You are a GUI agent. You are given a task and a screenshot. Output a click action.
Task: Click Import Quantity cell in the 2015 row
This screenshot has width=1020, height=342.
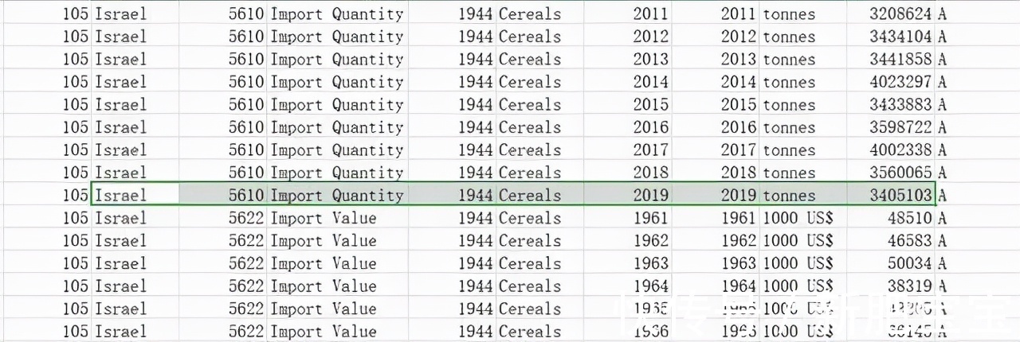pos(336,105)
